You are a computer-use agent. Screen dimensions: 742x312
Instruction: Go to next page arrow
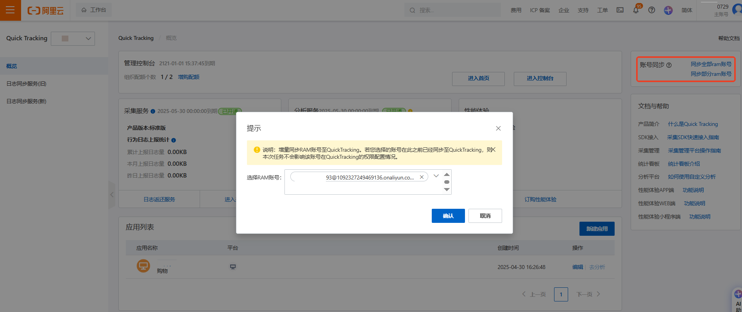pos(598,294)
